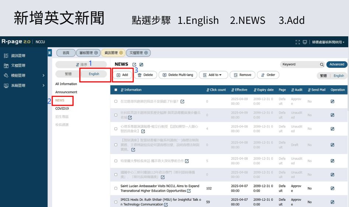
Task: Switch to the 審核管理 tab
Action: 87,53
